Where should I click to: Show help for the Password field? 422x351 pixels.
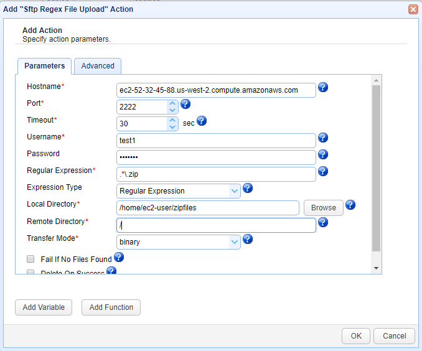tap(323, 154)
